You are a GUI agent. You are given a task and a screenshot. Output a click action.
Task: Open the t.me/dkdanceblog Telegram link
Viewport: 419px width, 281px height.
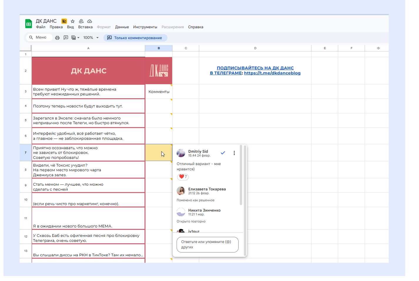[x=272, y=73]
